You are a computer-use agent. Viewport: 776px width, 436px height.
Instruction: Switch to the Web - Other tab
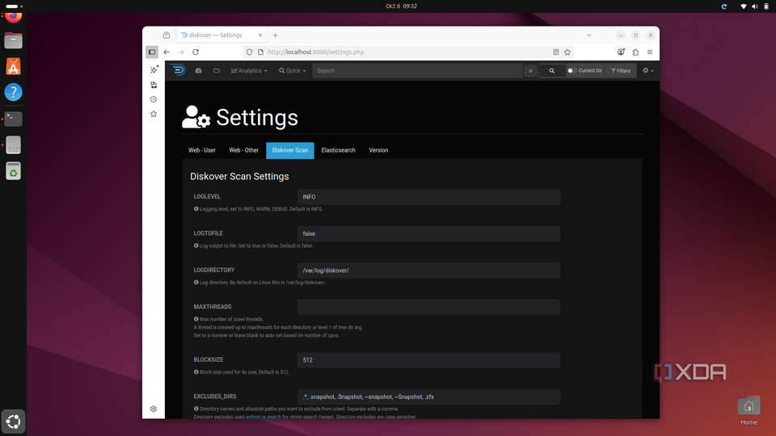[243, 150]
